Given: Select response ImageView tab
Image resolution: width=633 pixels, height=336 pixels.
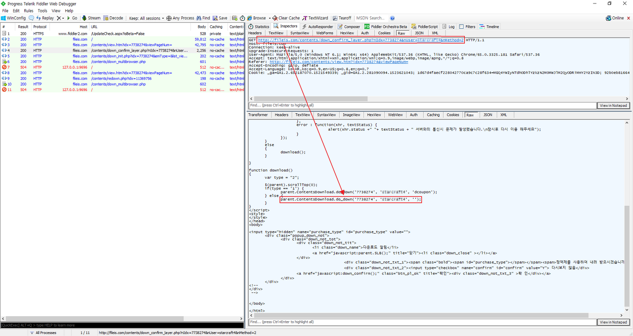Looking at the screenshot, I should click(352, 115).
